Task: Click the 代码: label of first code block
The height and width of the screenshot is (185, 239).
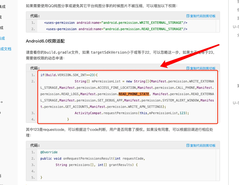Action: pyautogui.click(x=35, y=16)
